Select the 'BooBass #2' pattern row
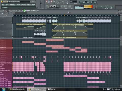 pos(6,80)
